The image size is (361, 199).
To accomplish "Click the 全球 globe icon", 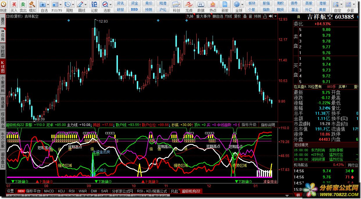I will point(237,4).
